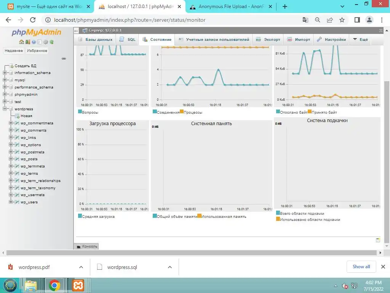Open Chrome profile avatar icon
Image resolution: width=390 pixels, height=293 pixels.
[369, 20]
